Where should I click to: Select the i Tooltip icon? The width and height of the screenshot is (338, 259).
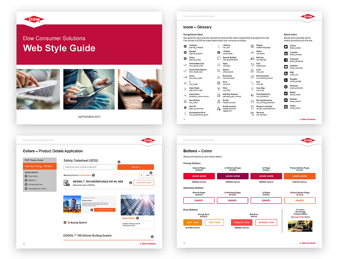(219, 52)
